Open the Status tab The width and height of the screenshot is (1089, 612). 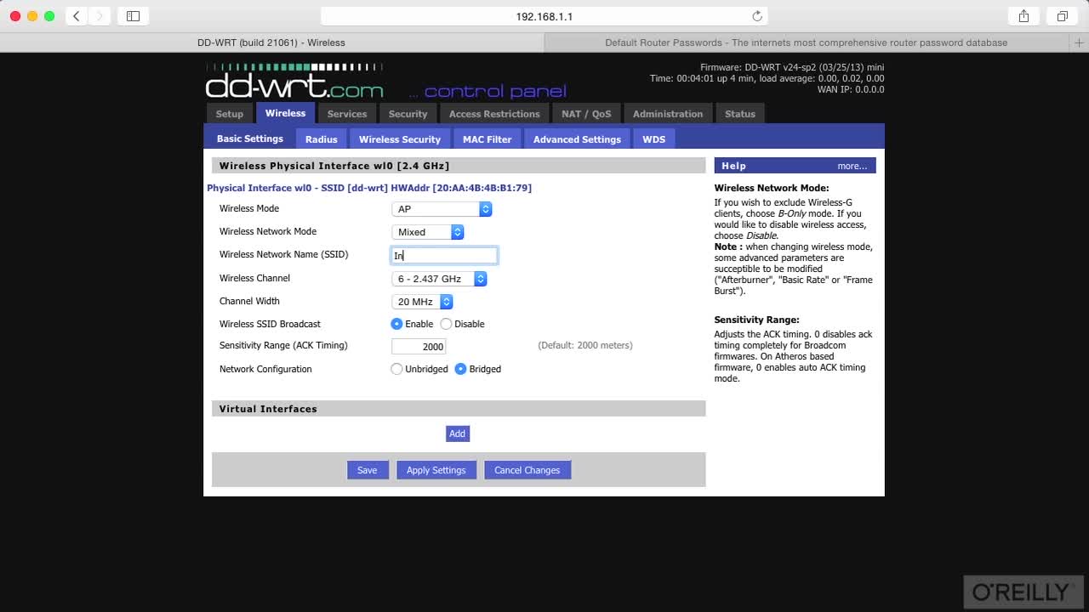point(740,114)
